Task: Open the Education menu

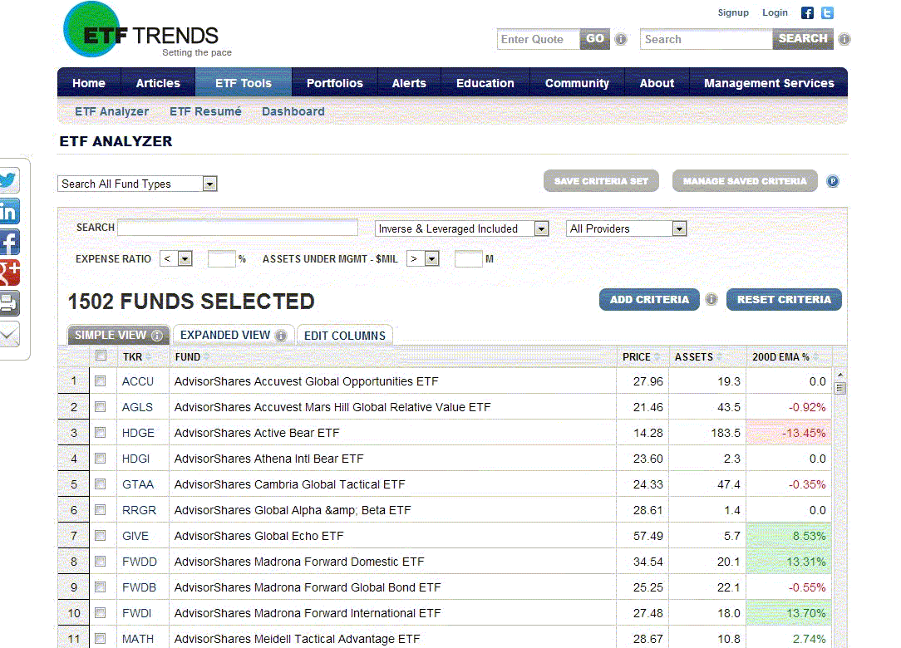Action: click(x=485, y=83)
